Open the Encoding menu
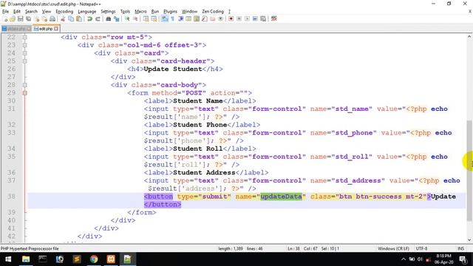 [x=64, y=12]
